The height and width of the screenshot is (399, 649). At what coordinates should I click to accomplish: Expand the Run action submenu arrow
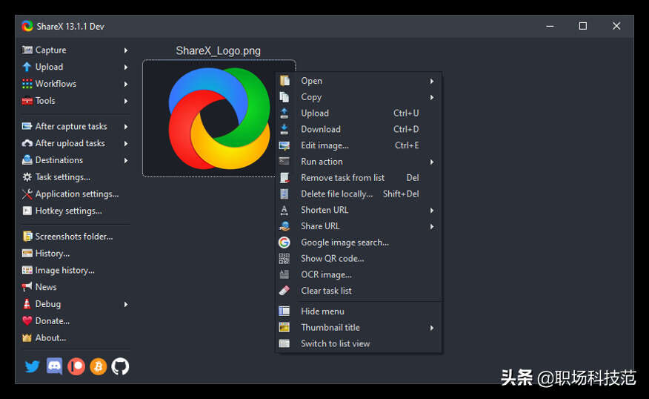click(x=432, y=162)
